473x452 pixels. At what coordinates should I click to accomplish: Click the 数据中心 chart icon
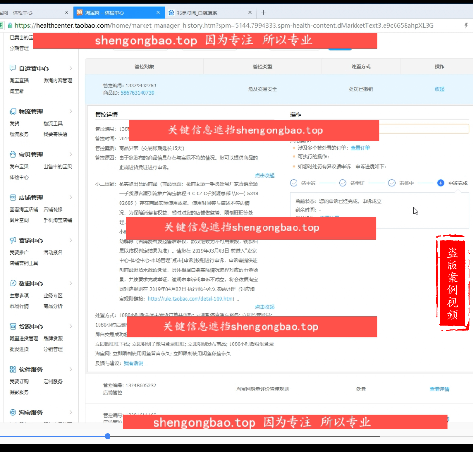pyautogui.click(x=12, y=283)
